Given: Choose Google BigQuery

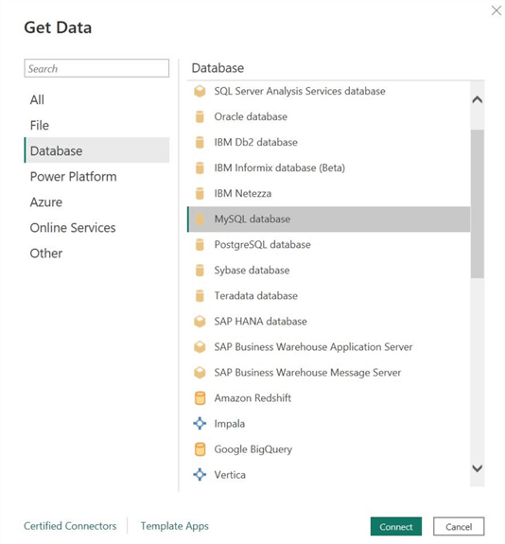Looking at the screenshot, I should coord(329,449).
